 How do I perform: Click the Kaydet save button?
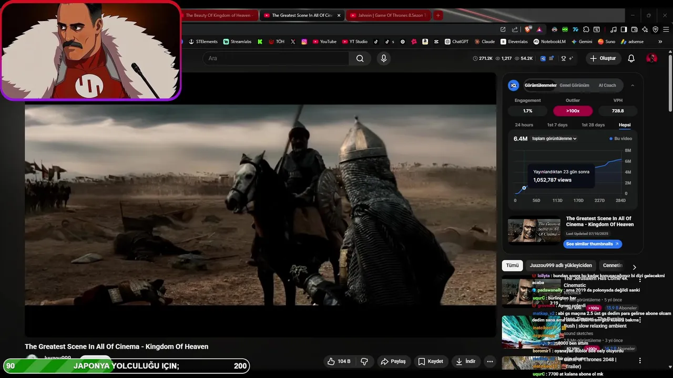pos(431,361)
